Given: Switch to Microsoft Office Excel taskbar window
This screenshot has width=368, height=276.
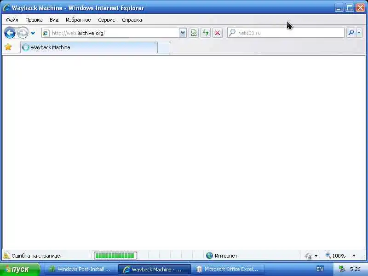Looking at the screenshot, I should click(x=228, y=269).
